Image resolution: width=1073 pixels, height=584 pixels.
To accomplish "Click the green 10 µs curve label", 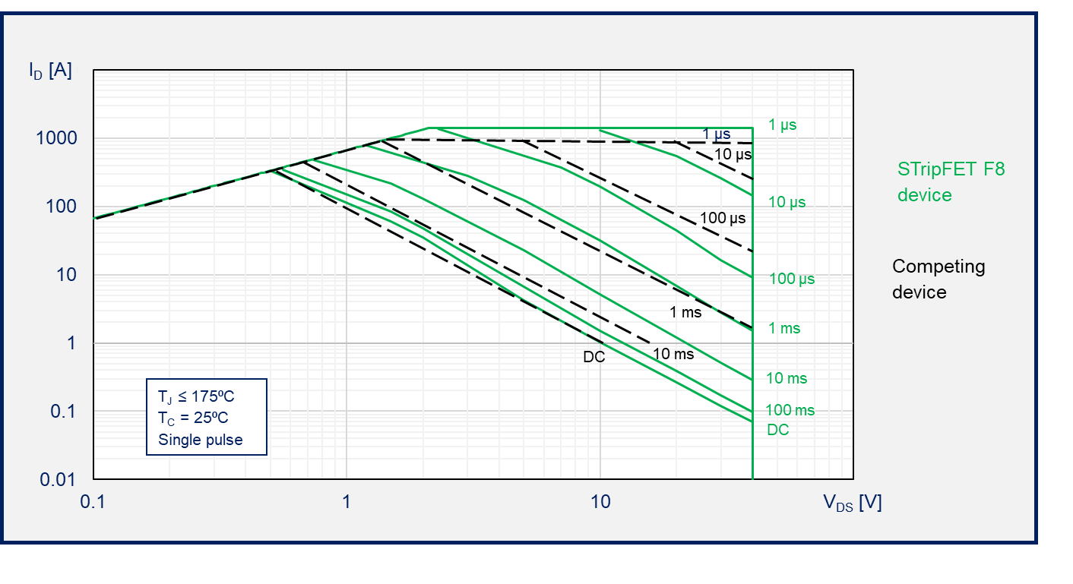I will 786,203.
